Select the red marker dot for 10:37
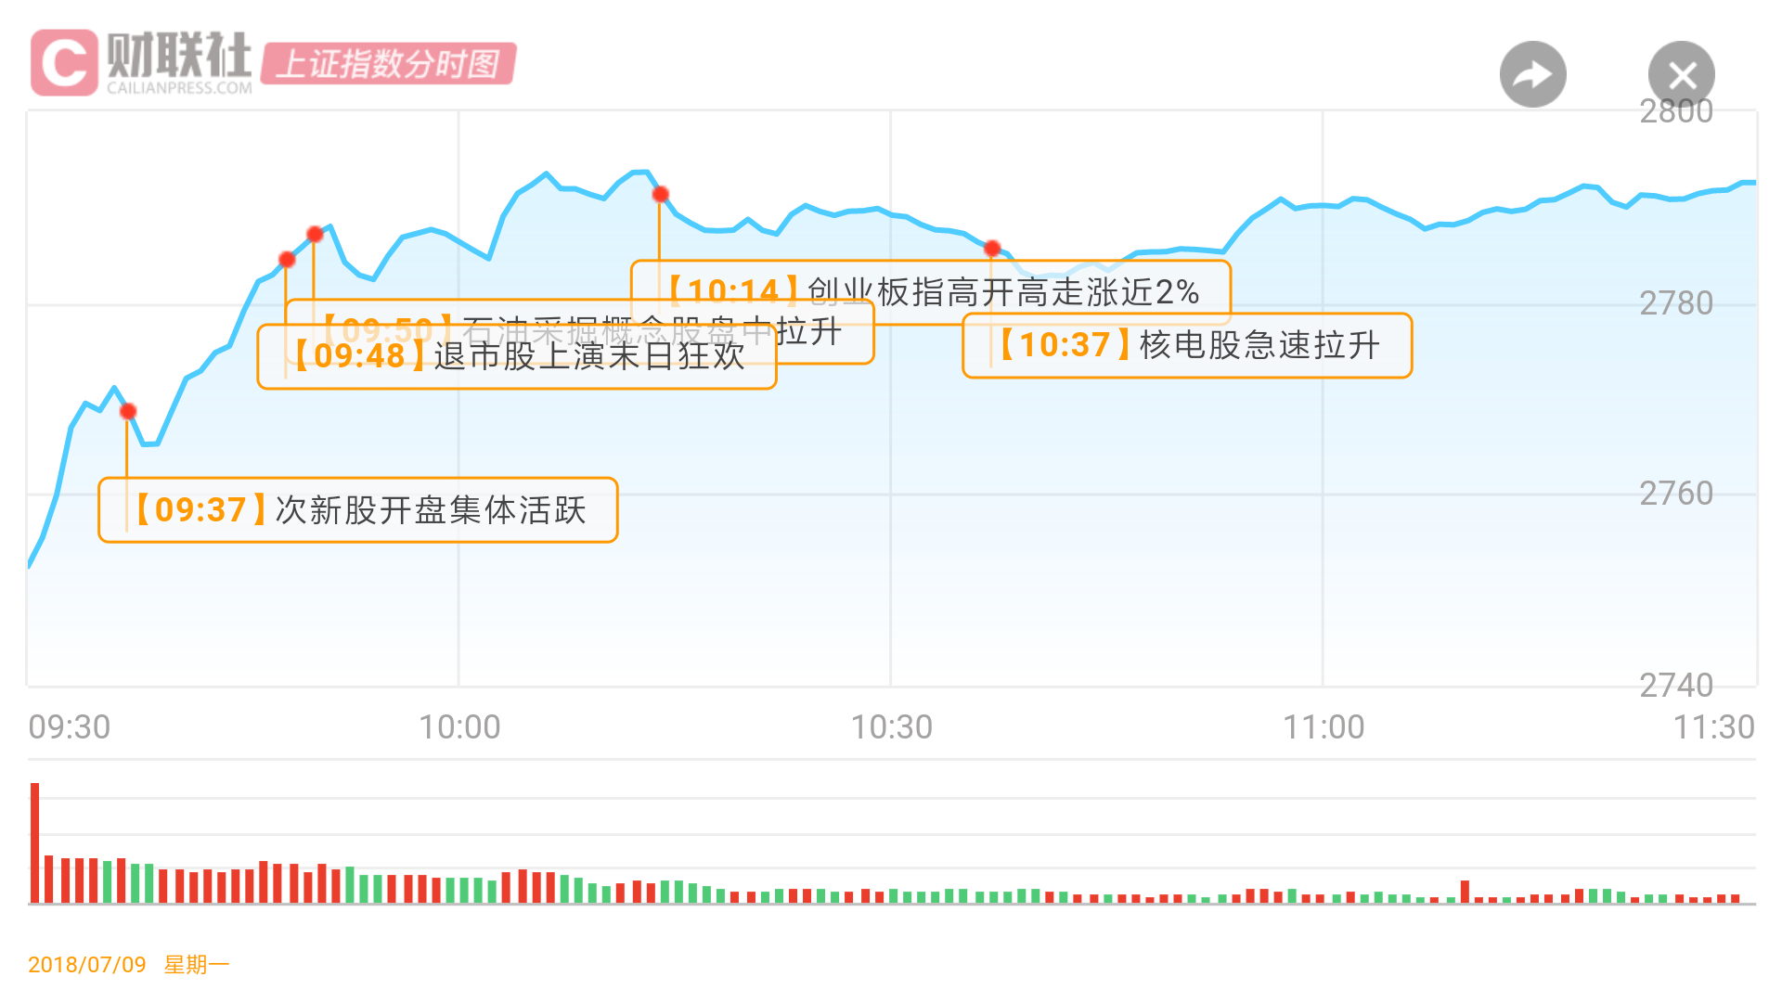The width and height of the screenshot is (1782, 1002). pyautogui.click(x=992, y=249)
